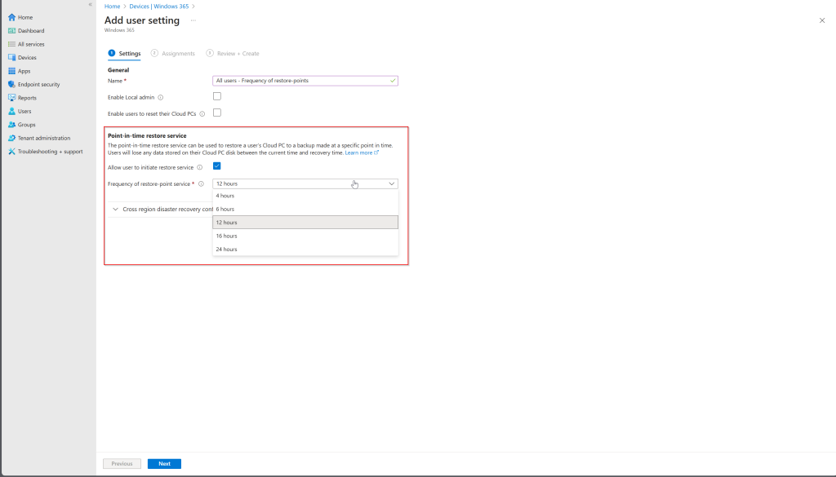The height and width of the screenshot is (477, 836).
Task: Click the Troubleshooting + support wrench icon
Action: click(11, 152)
